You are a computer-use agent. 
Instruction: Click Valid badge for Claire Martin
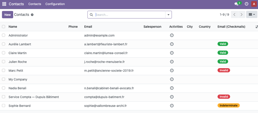[x=223, y=53]
